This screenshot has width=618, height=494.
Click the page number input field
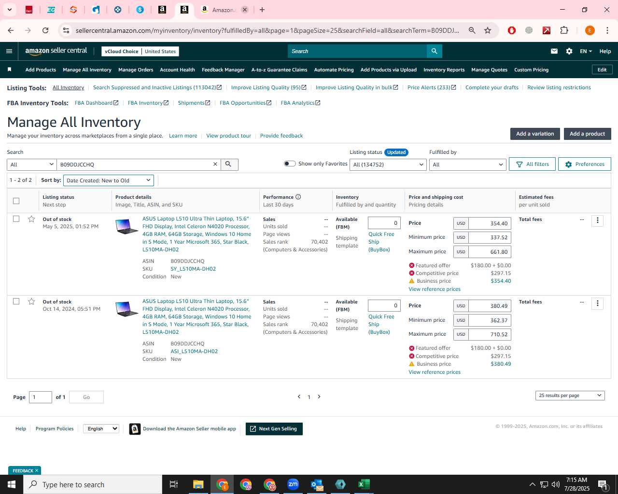coord(41,397)
